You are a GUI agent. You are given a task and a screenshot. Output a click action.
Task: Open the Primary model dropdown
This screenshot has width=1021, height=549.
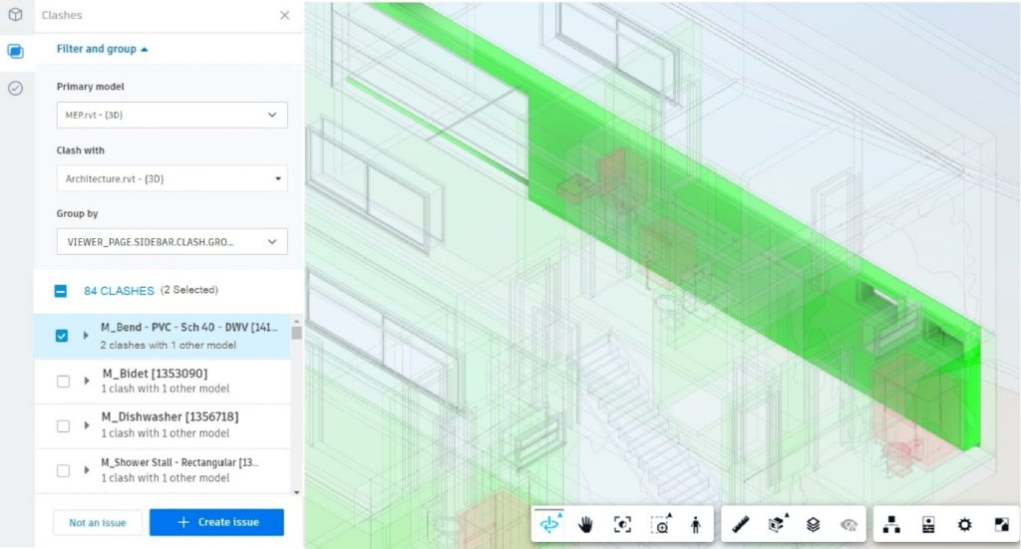171,115
